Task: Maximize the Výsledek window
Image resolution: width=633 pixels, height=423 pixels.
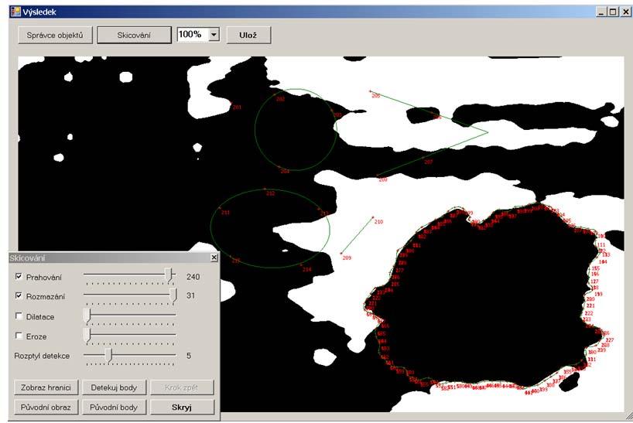Action: (x=612, y=12)
